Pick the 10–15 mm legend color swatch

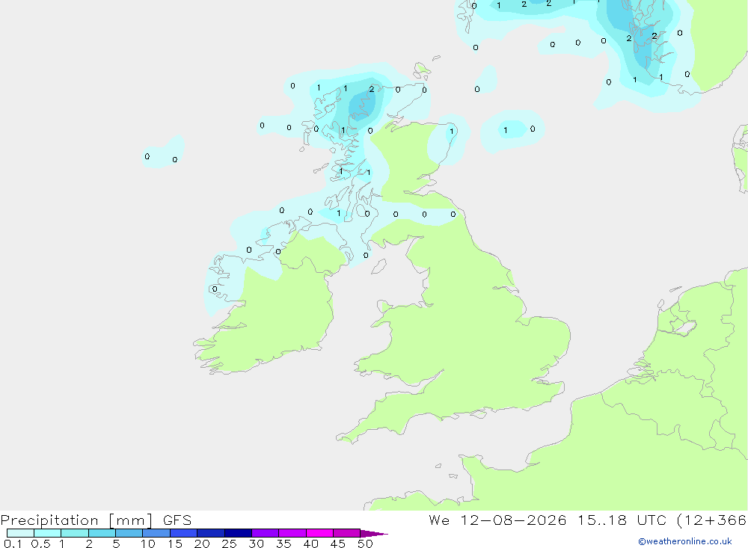(x=156, y=533)
